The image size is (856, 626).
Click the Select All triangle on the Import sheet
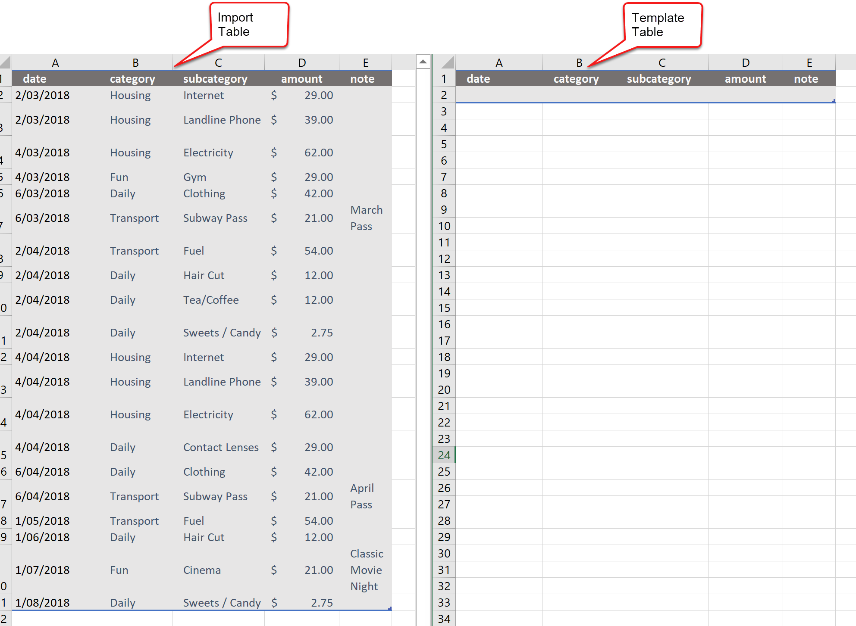(4, 62)
